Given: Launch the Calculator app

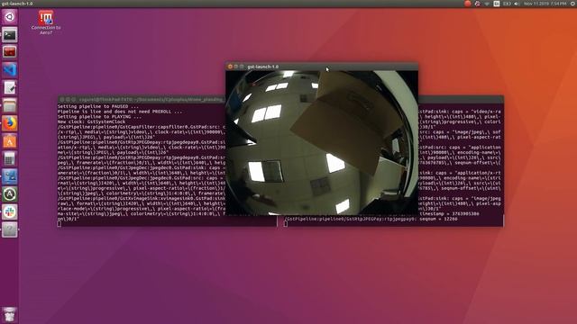Looking at the screenshot, I should [10, 158].
